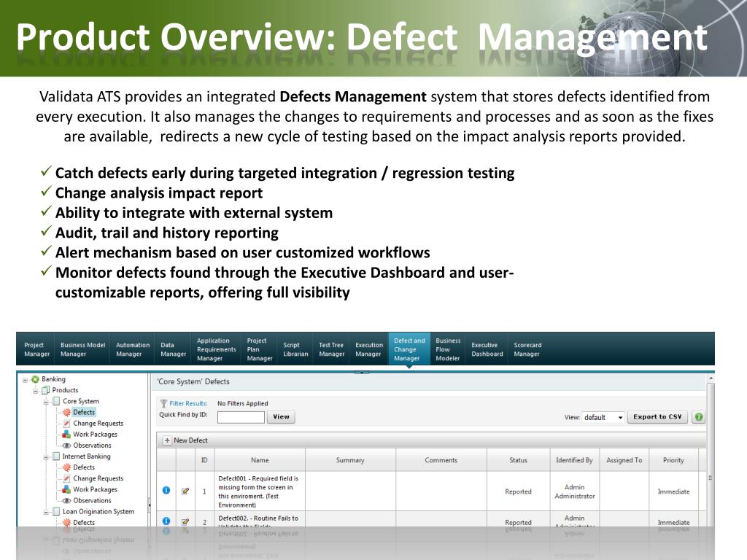Open the View dropdown set to default

click(x=603, y=417)
